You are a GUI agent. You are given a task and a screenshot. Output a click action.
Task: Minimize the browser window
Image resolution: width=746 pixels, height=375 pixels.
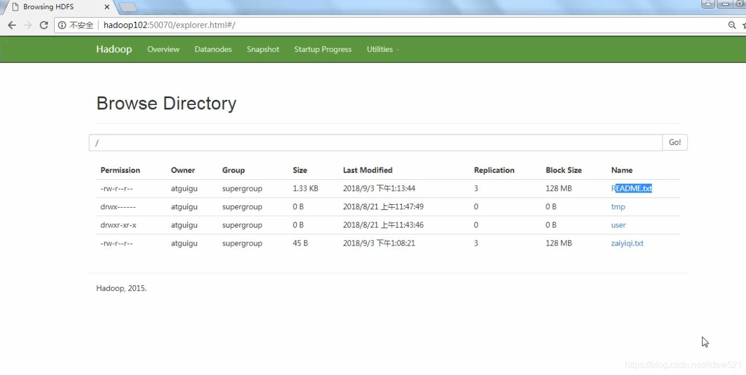(x=724, y=4)
